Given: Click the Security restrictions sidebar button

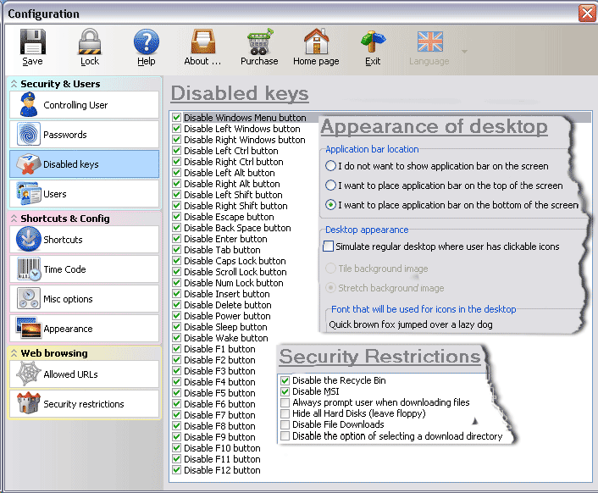Looking at the screenshot, I should 85,404.
